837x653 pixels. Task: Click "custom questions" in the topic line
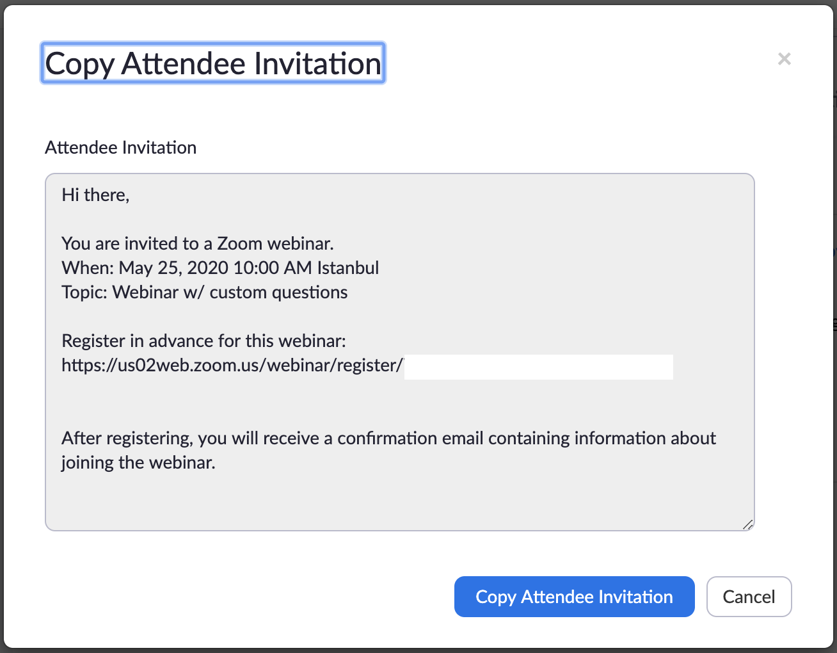pyautogui.click(x=278, y=292)
